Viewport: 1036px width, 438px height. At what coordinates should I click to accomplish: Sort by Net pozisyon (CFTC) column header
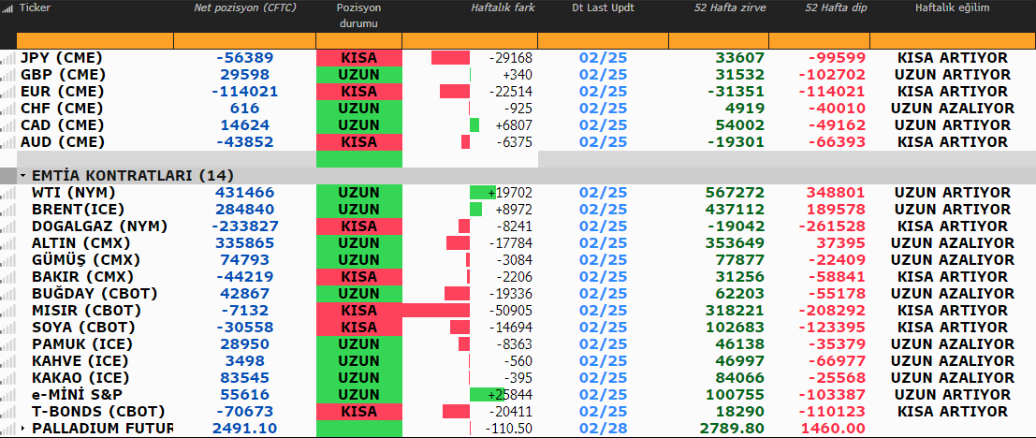click(243, 7)
